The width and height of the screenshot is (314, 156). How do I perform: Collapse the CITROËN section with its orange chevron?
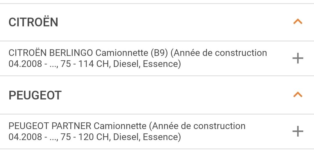coord(298,22)
